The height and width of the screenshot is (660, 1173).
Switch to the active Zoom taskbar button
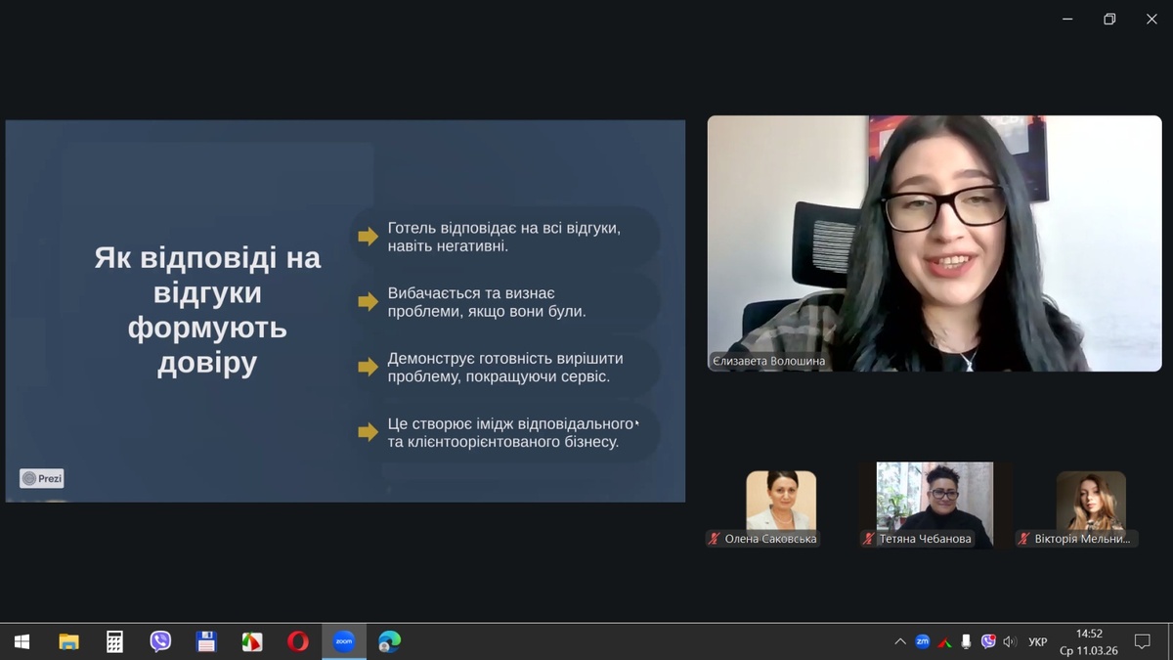pos(344,641)
